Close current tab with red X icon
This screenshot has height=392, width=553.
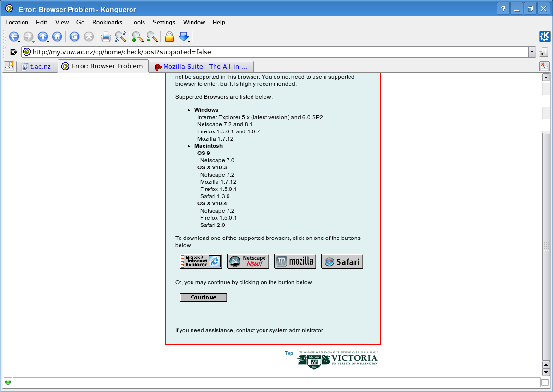[544, 67]
